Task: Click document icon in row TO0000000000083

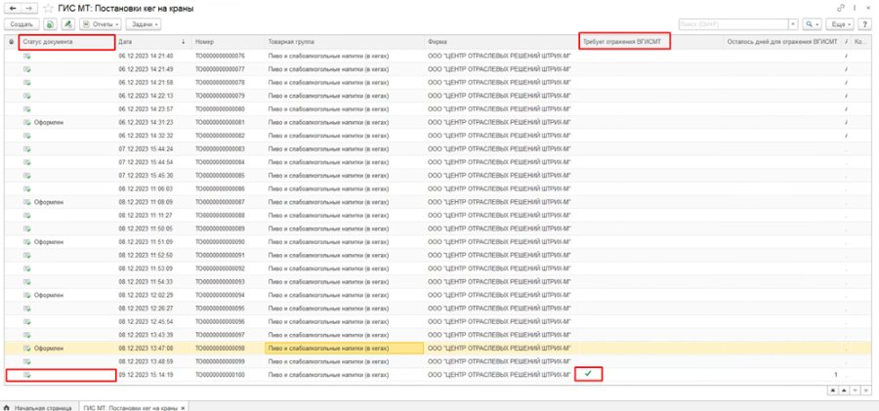Action: pos(27,148)
